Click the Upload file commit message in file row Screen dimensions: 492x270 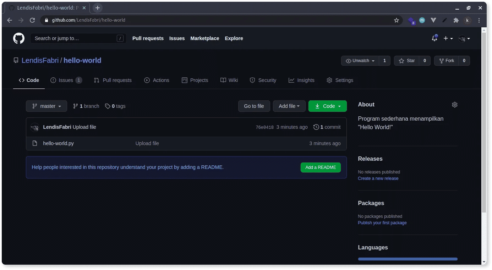(x=147, y=143)
